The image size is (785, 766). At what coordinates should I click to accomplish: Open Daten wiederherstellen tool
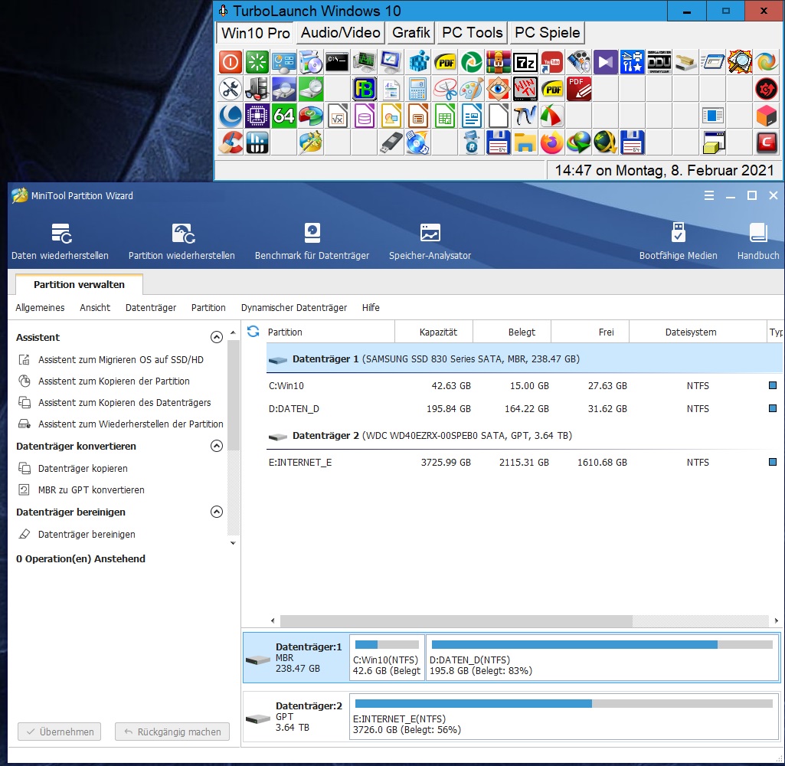pos(60,241)
